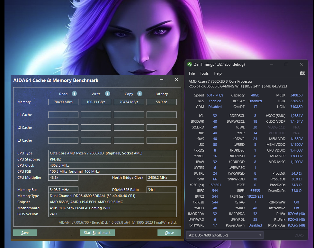Click the CPU Stepping RPL-B2 value
This screenshot has width=314, height=248.
pos(112,159)
